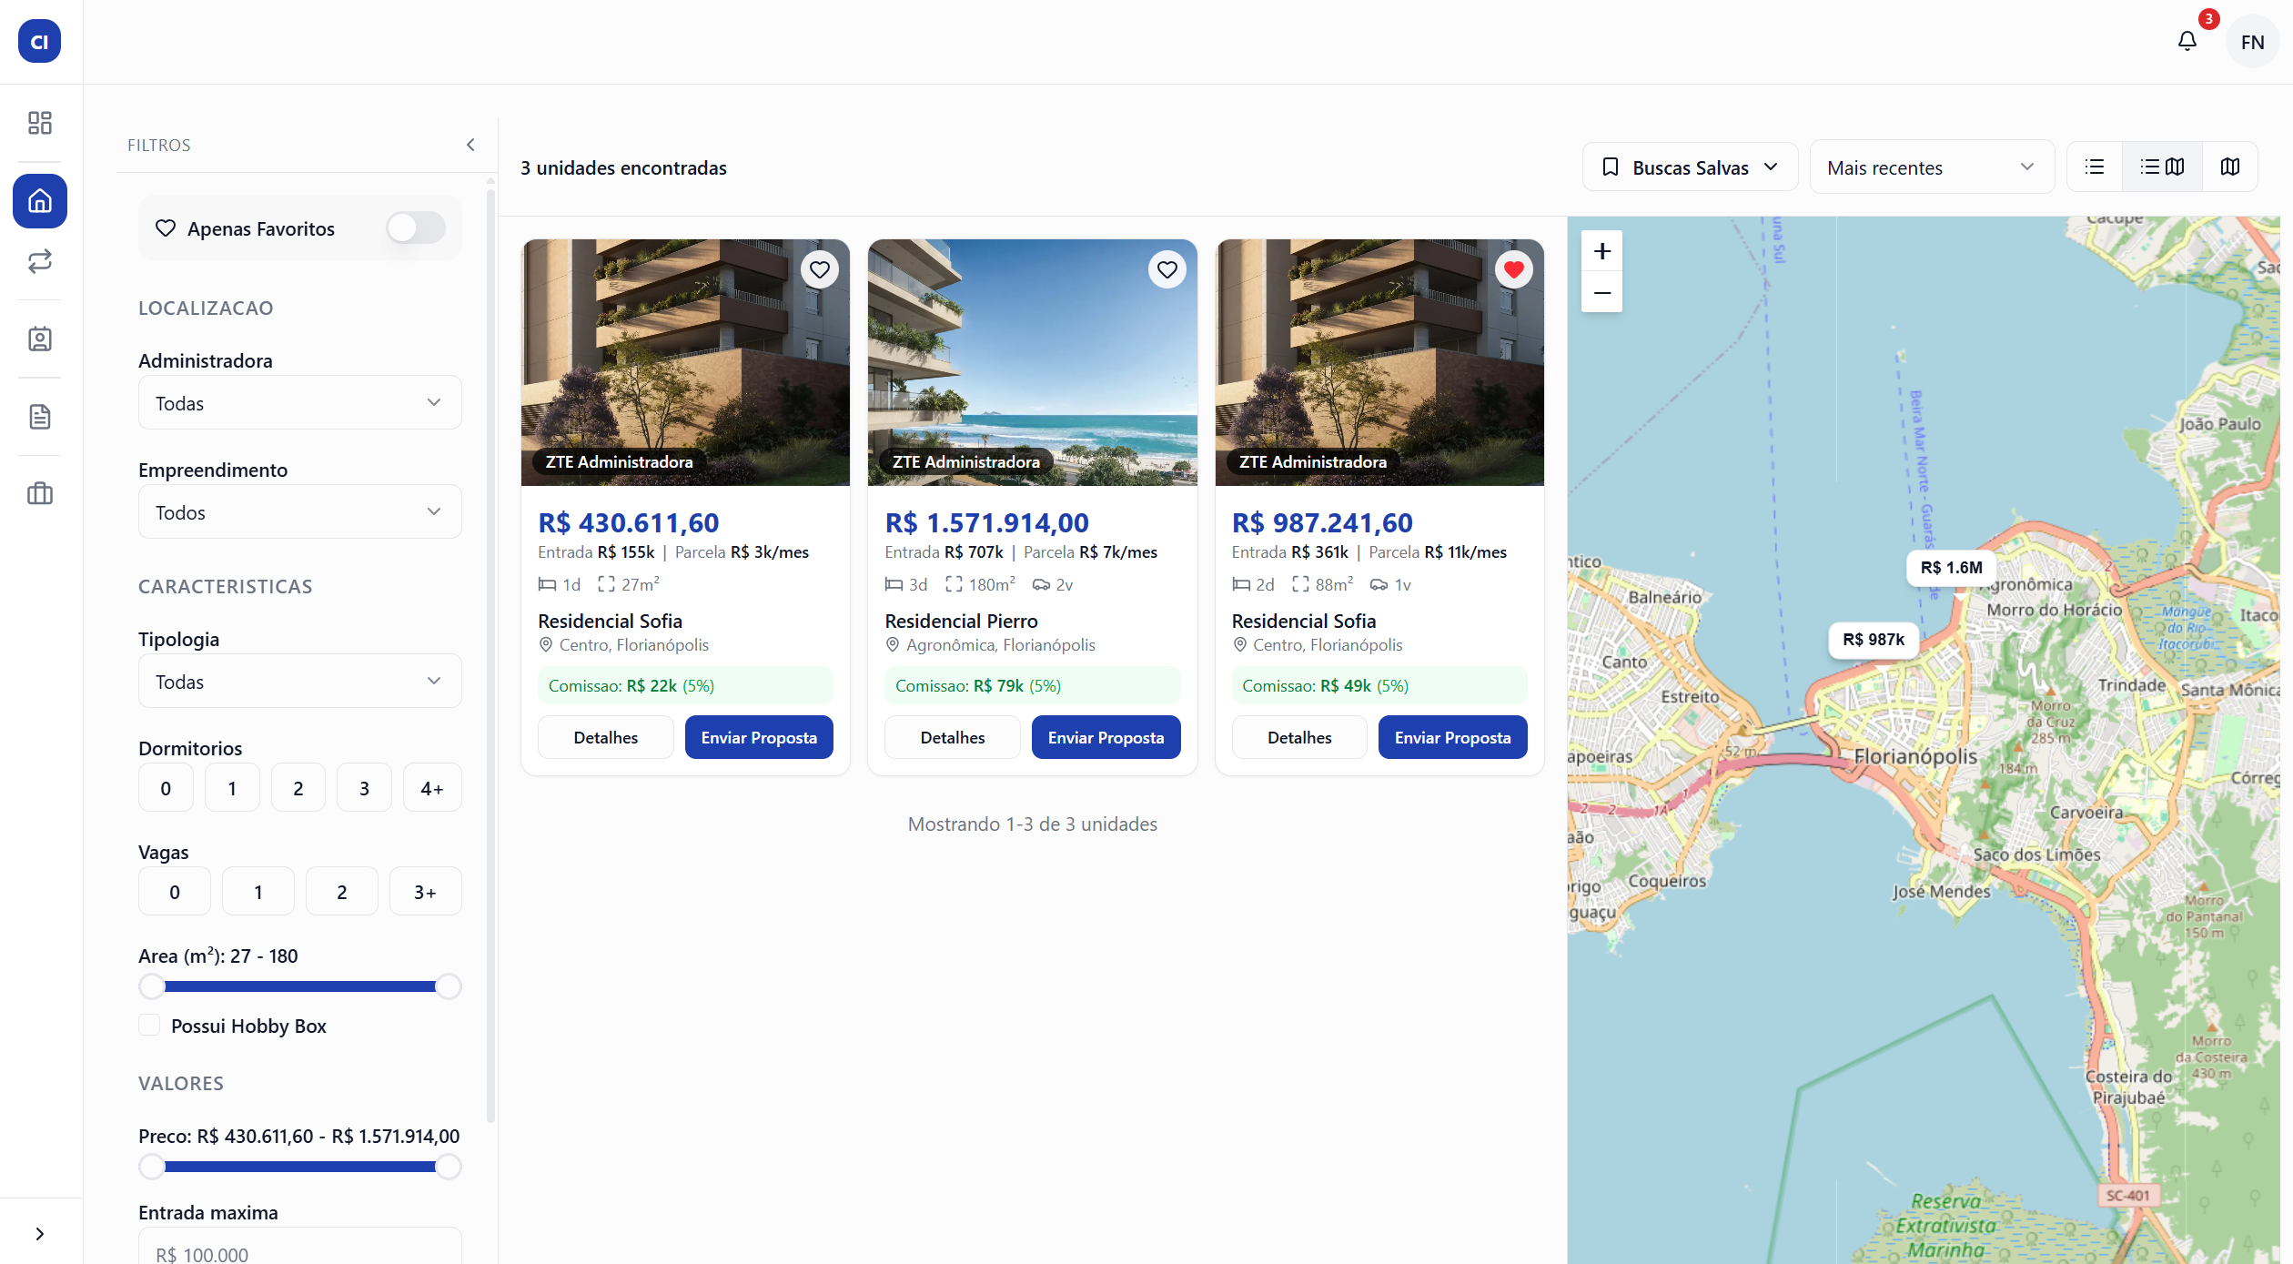This screenshot has height=1264, width=2293.
Task: Open the transfers arrows sidebar icon
Action: [x=40, y=262]
